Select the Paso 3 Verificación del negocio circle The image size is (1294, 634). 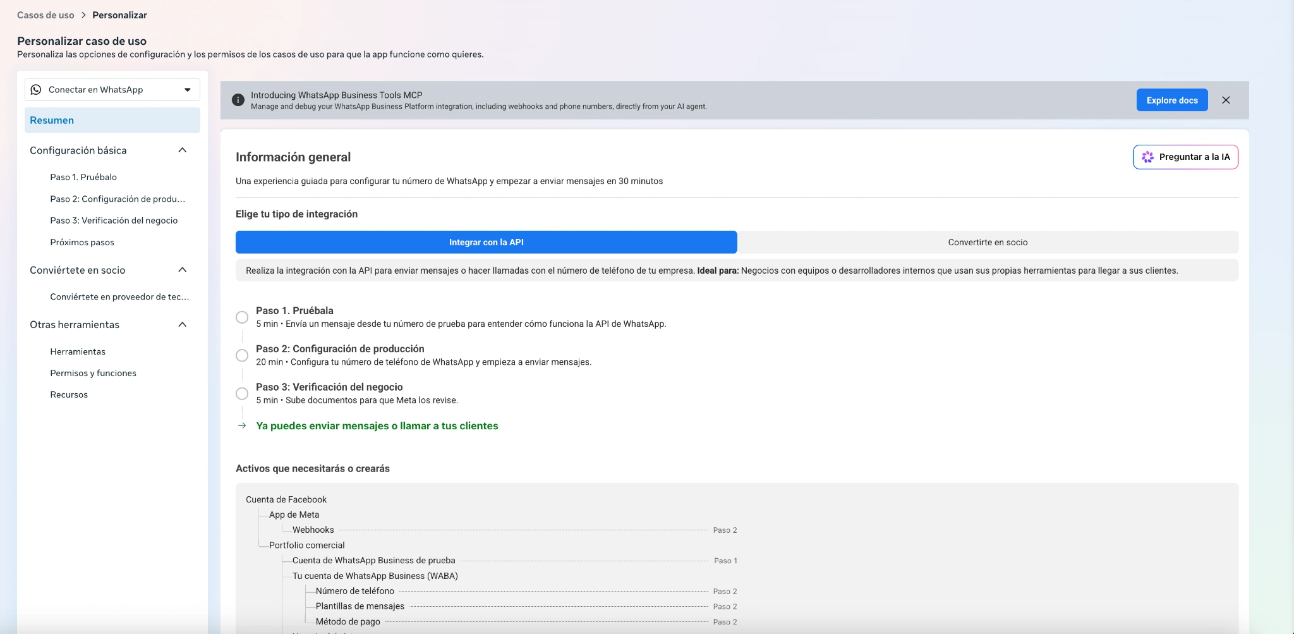(242, 394)
